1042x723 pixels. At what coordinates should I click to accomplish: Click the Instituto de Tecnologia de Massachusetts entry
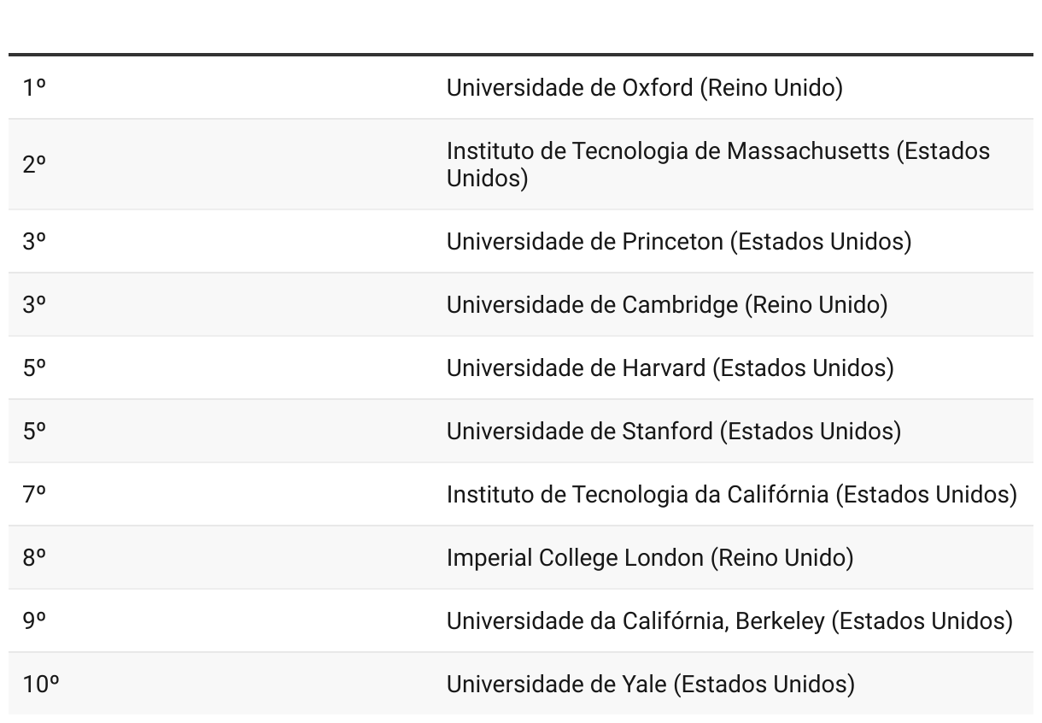(x=718, y=164)
